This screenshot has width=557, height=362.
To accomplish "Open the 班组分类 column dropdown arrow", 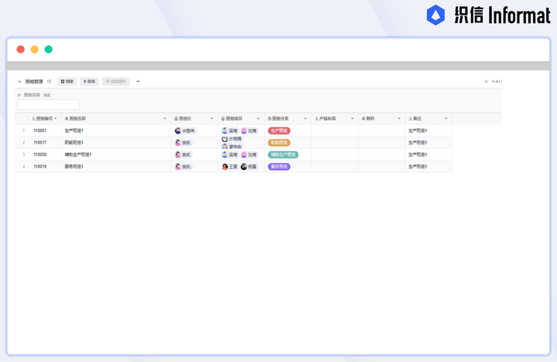I will click(306, 118).
